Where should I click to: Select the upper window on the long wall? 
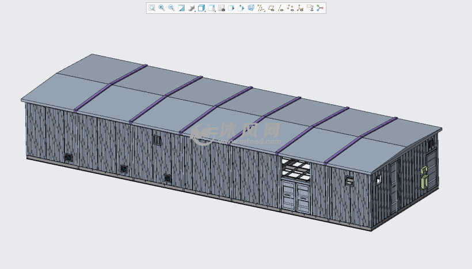click(157, 139)
